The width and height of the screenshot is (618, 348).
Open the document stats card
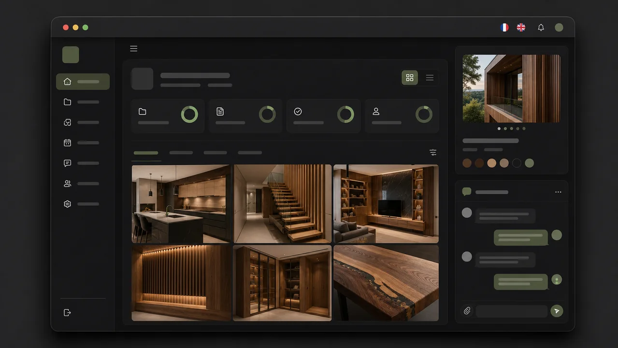click(x=245, y=116)
